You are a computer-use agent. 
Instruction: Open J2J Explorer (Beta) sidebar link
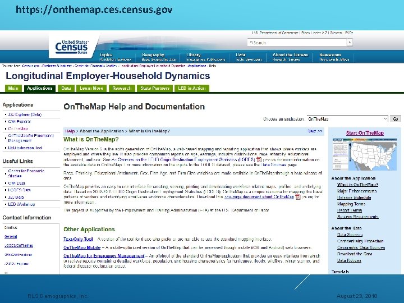25,114
